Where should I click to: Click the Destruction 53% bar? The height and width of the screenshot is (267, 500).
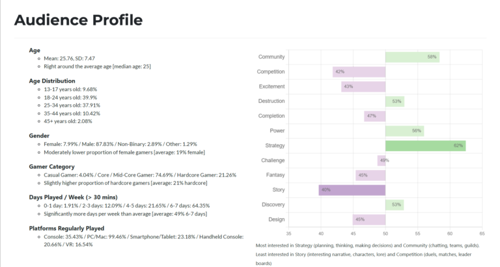coord(395,101)
